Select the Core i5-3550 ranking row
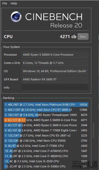99x170 pixels. pyautogui.click(x=46, y=161)
